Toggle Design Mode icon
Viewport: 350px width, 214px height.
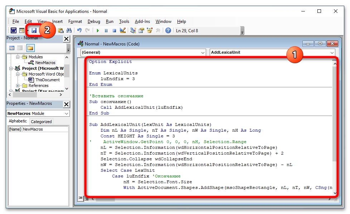tap(122, 30)
